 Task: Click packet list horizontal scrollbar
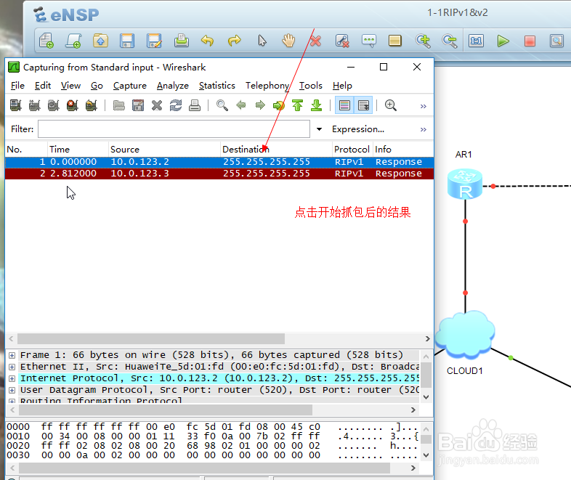tap(151, 339)
